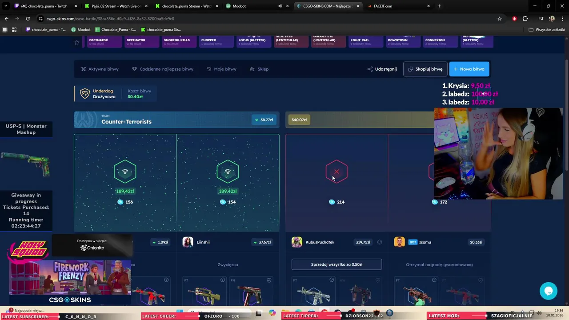569x320 pixels.
Task: Open the Copilot icon in the taskbar
Action: 272,313
